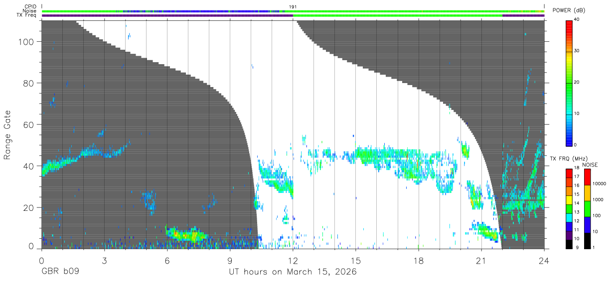The image size is (612, 282).
Task: Click the strong echo near 7 UT, gate 6
Action: pos(185,235)
